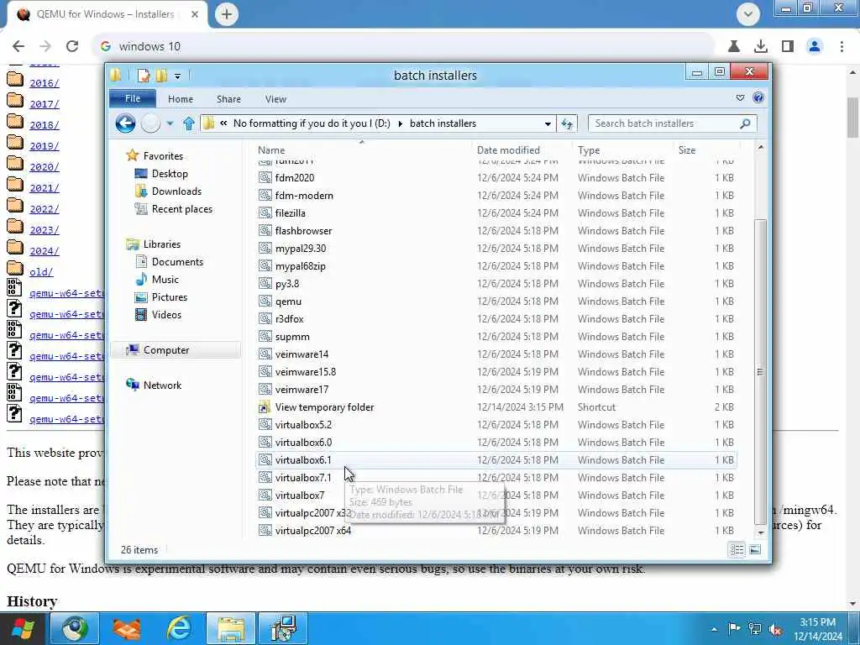Toggle browser side panel icon
The width and height of the screenshot is (860, 645).
(x=788, y=47)
